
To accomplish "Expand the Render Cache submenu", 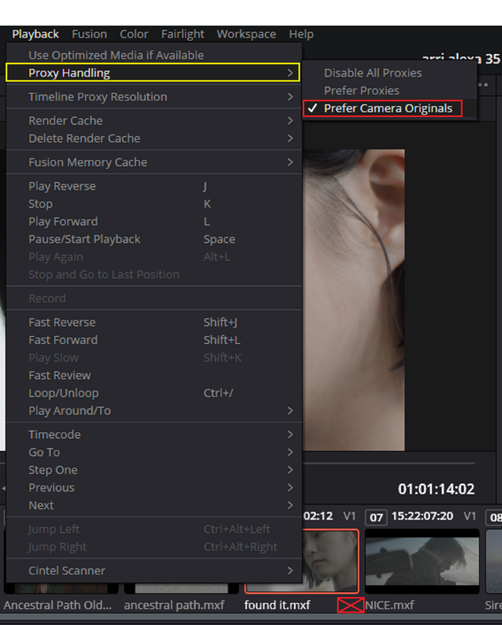I will (154, 121).
